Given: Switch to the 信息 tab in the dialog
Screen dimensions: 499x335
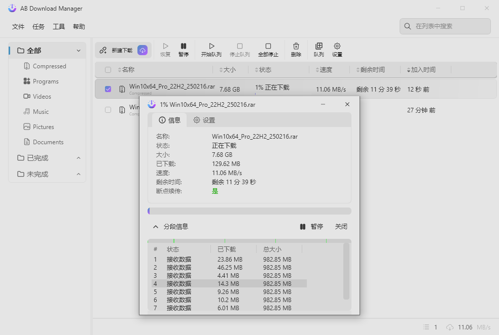Looking at the screenshot, I should pyautogui.click(x=169, y=120).
